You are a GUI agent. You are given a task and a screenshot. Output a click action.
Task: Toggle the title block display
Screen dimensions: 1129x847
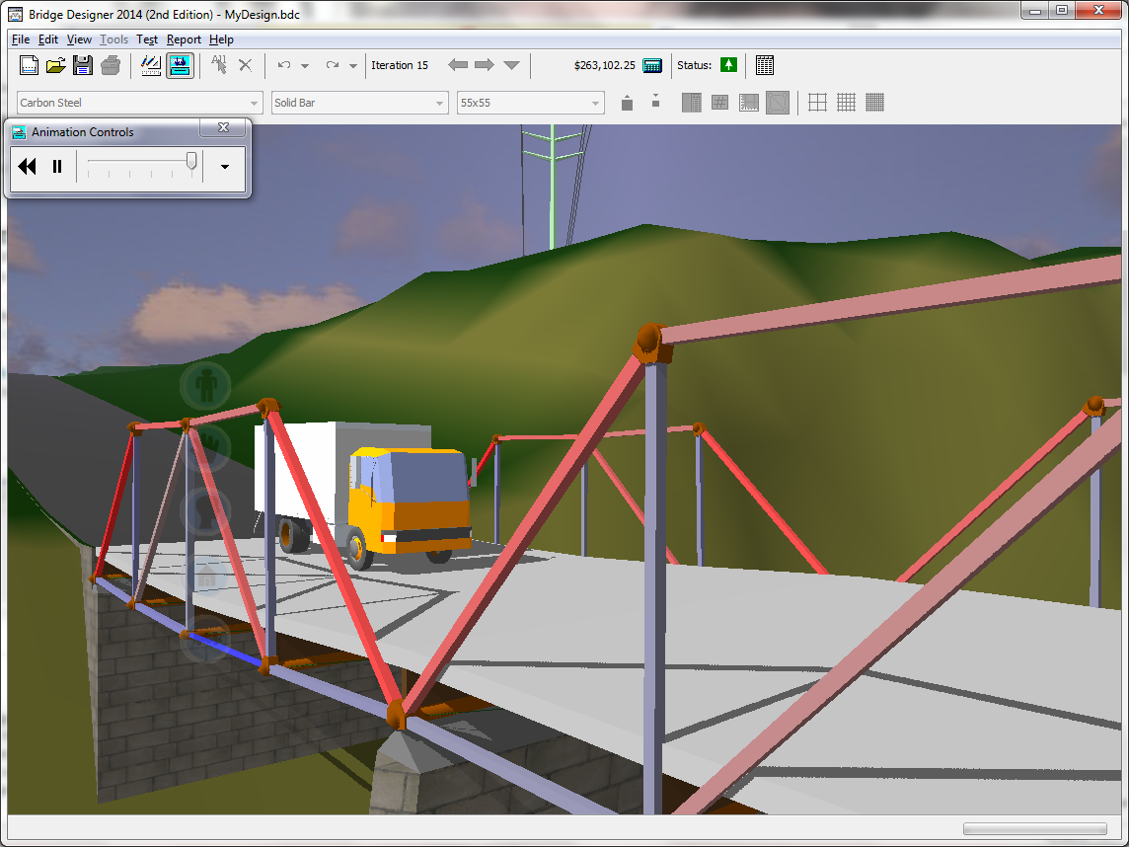click(x=749, y=103)
